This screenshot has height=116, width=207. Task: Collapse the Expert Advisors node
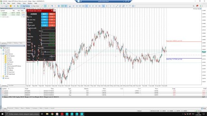[1, 54]
